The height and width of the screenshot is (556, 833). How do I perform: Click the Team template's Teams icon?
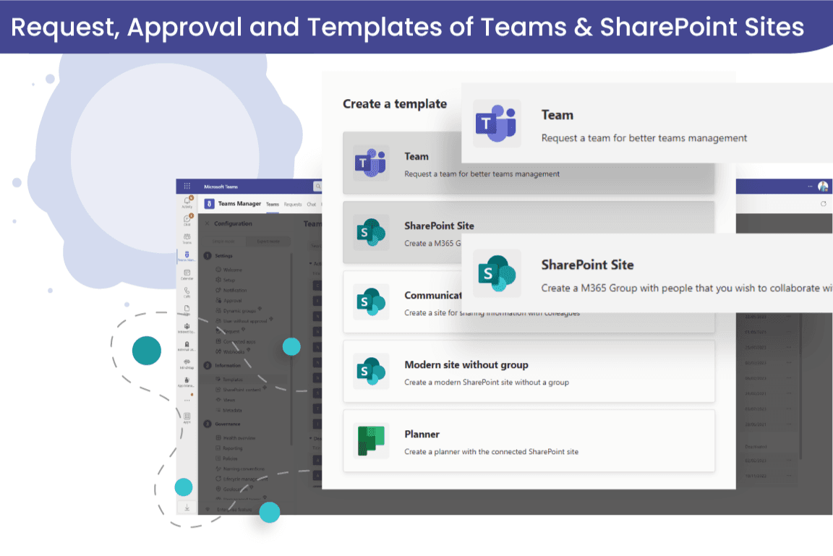click(370, 163)
